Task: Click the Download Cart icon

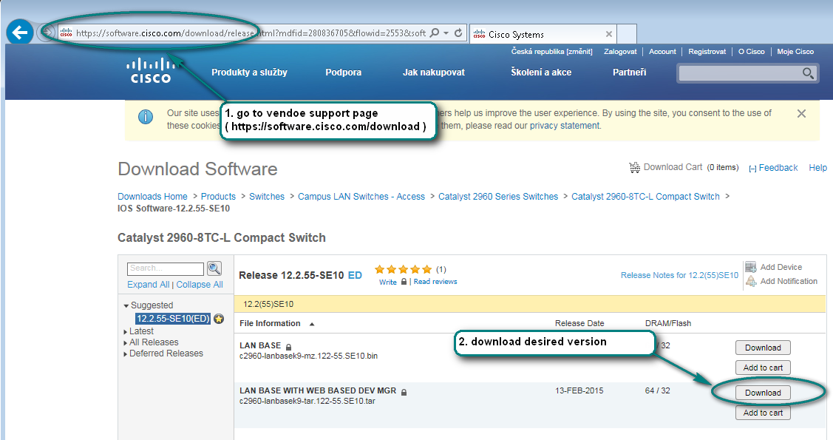Action: pyautogui.click(x=634, y=167)
